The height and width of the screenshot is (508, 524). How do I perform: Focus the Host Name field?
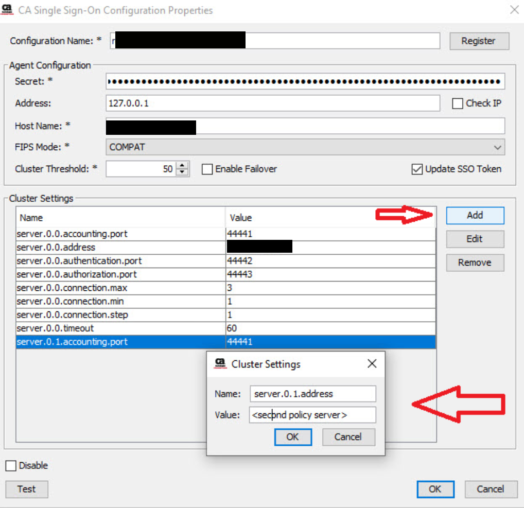pyautogui.click(x=305, y=126)
